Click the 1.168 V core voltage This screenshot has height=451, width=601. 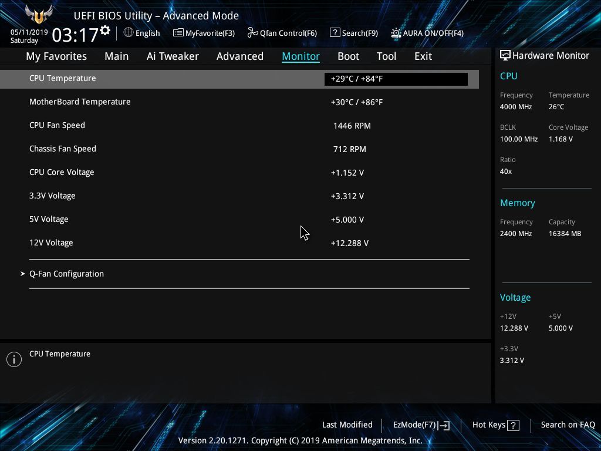pos(561,139)
